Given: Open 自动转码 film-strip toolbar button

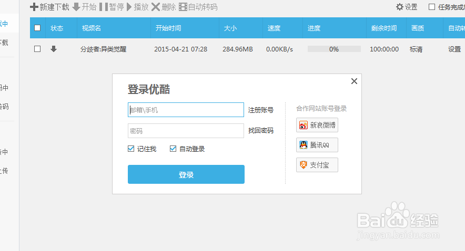Looking at the screenshot, I should [x=198, y=7].
